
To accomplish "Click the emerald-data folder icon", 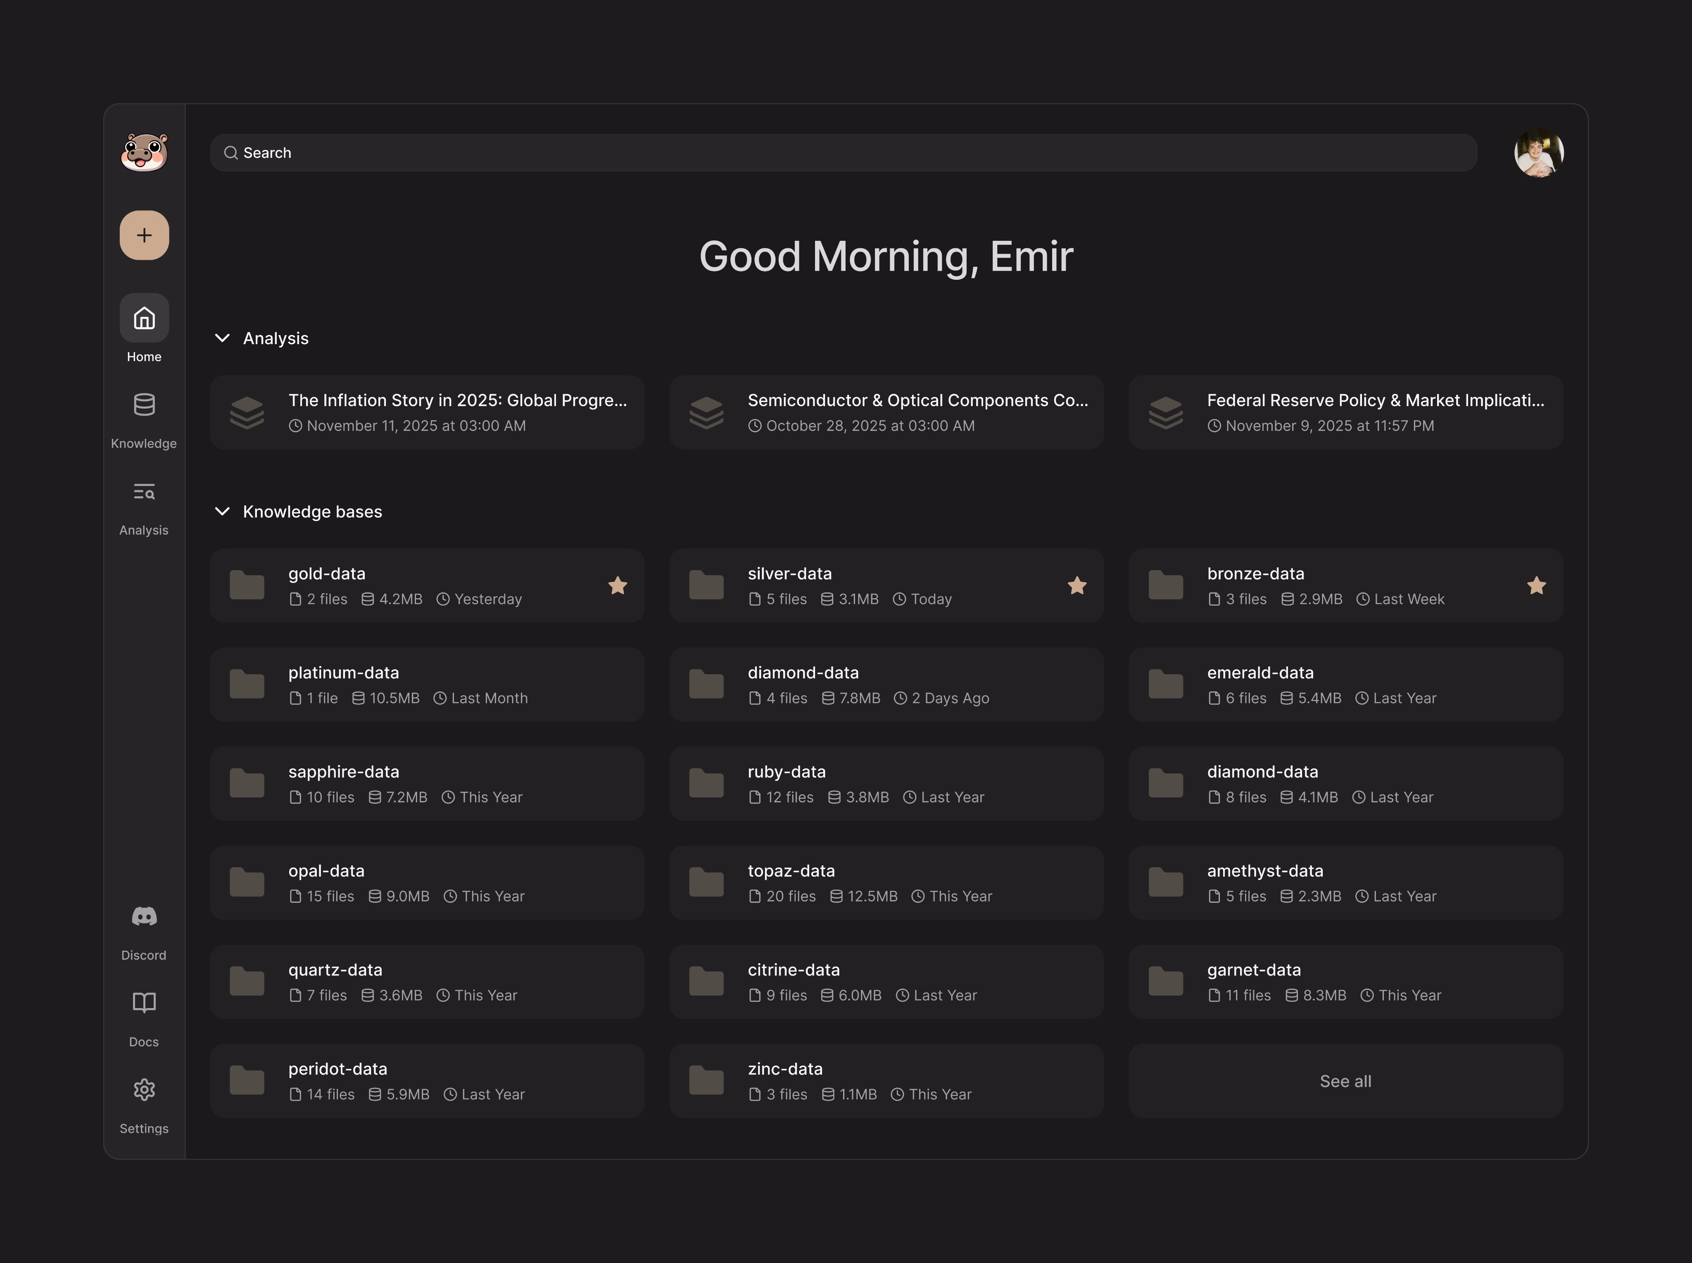I will click(1165, 684).
